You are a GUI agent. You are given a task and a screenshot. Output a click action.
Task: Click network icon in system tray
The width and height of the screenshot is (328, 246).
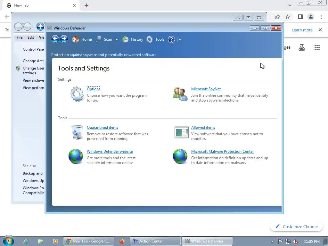288,242
